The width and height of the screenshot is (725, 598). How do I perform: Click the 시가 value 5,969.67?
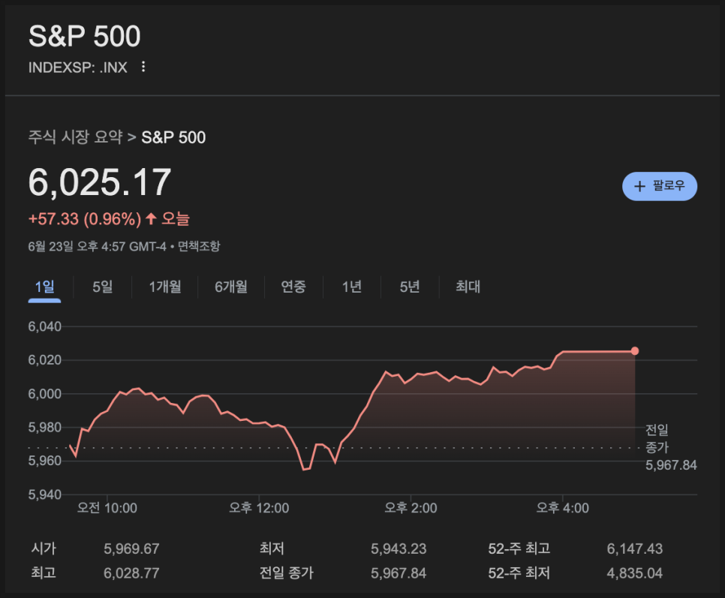[x=131, y=548]
